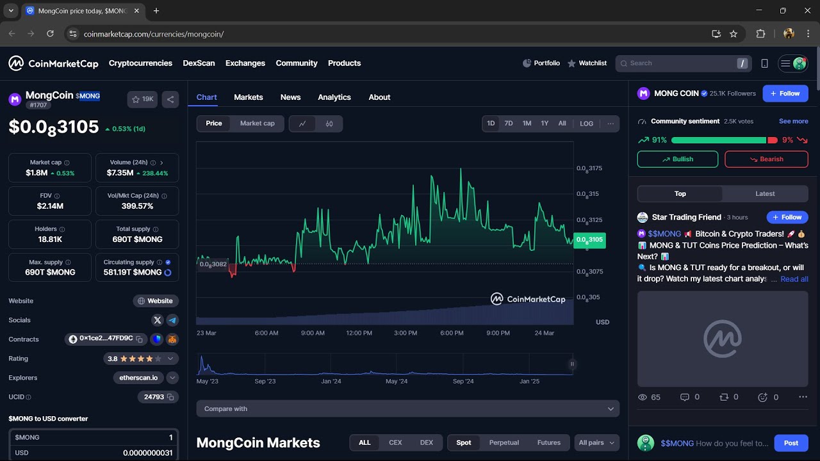Select 1D chart range
The image size is (820, 461).
pyautogui.click(x=491, y=124)
